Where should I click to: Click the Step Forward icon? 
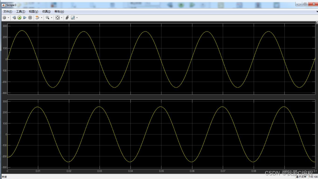[x=25, y=18]
